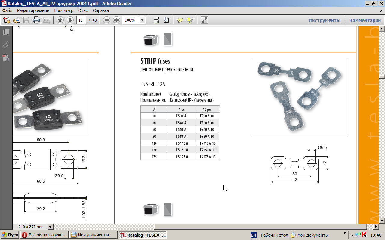The image size is (385, 240).
Task: Expand the zoom percentage dropdown
Action: pos(143,20)
